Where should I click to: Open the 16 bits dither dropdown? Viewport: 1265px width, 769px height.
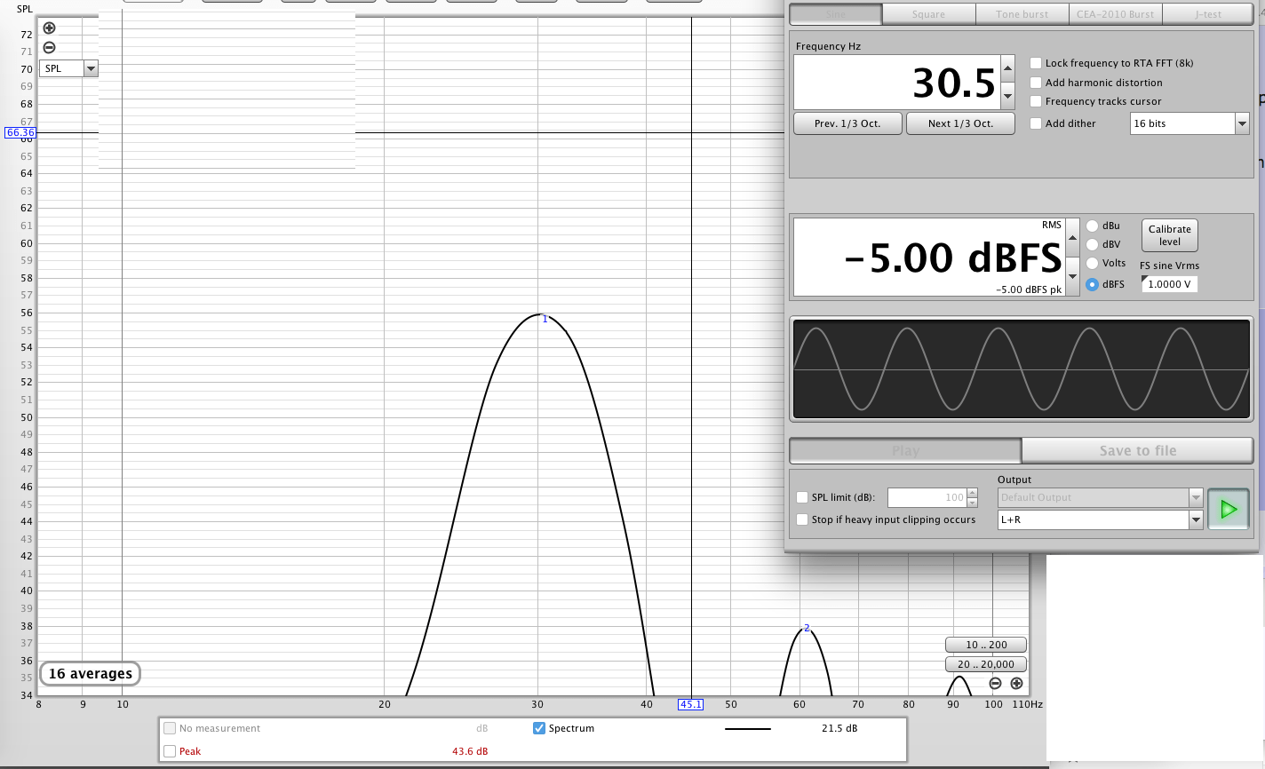(1242, 123)
